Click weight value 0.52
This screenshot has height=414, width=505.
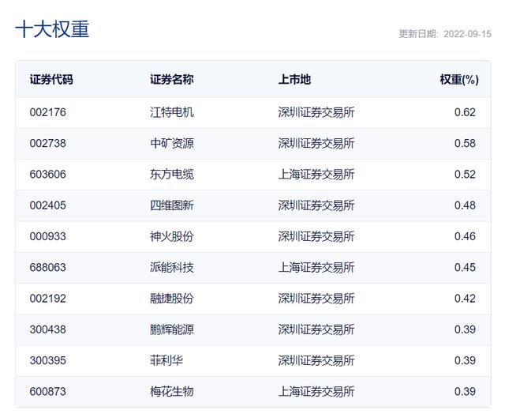[465, 174]
